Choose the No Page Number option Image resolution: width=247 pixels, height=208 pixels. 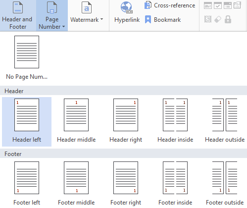(27, 58)
